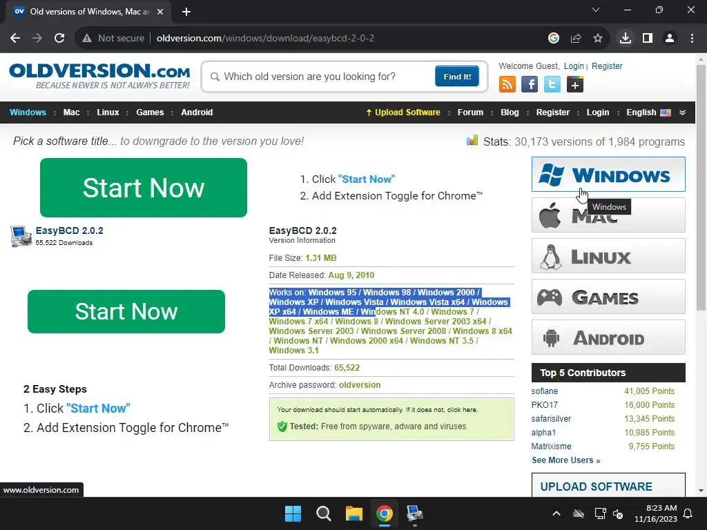Screen dimensions: 707x530
Task: Select the Mac navigation item
Action: (71, 112)
